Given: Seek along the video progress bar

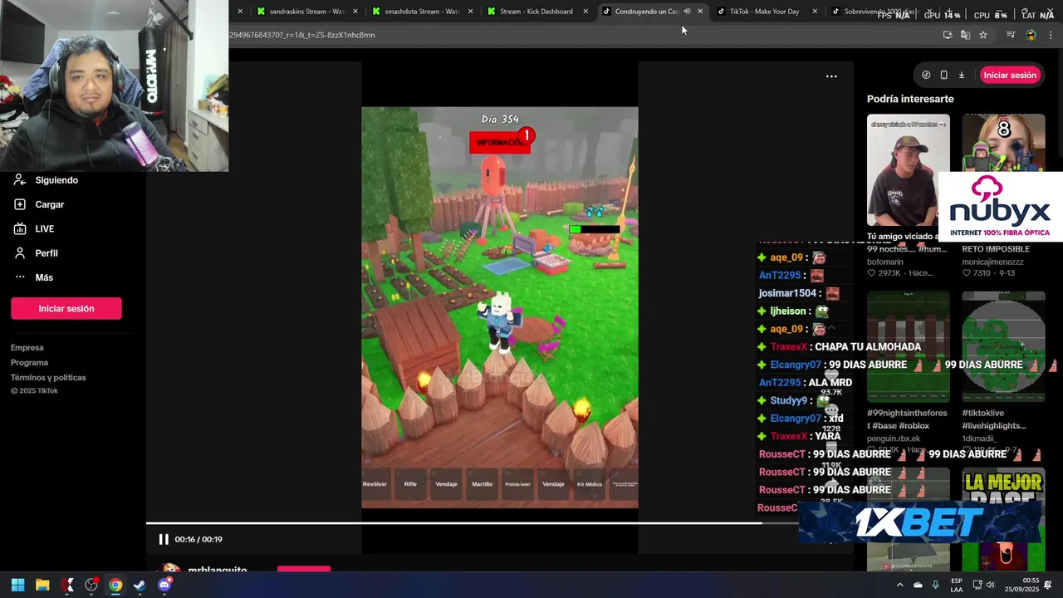Looking at the screenshot, I should (500, 523).
